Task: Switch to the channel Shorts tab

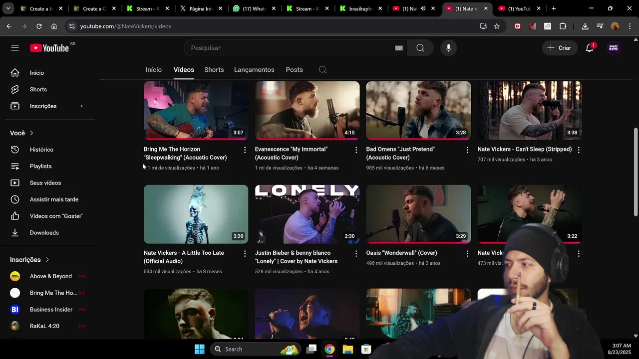Action: point(214,70)
